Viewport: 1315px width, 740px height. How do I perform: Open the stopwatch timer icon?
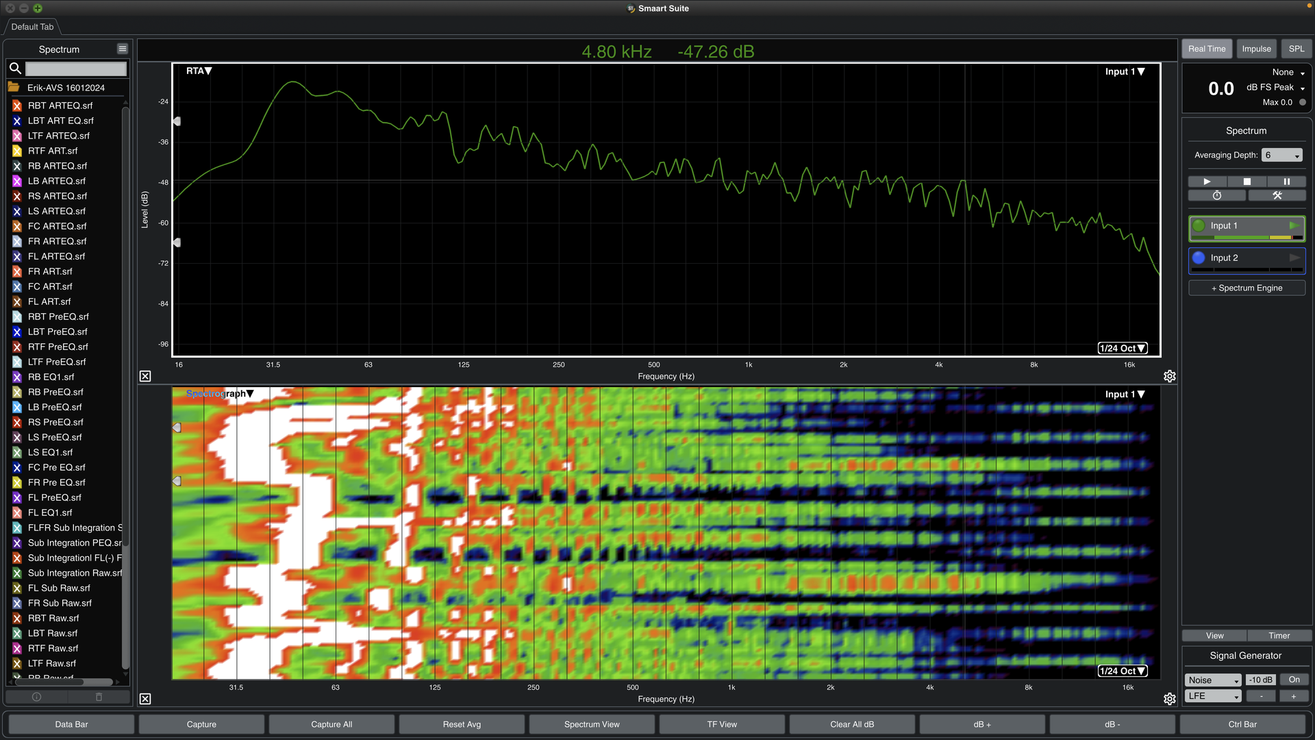[1216, 196]
